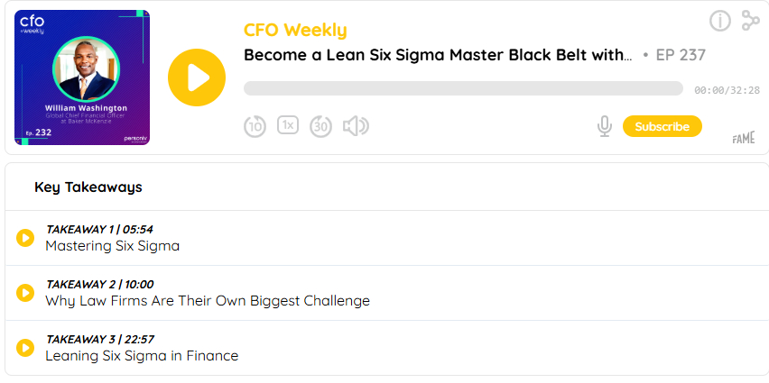This screenshot has height=383, width=769.
Task: Click the episode progress bar
Action: [x=463, y=88]
